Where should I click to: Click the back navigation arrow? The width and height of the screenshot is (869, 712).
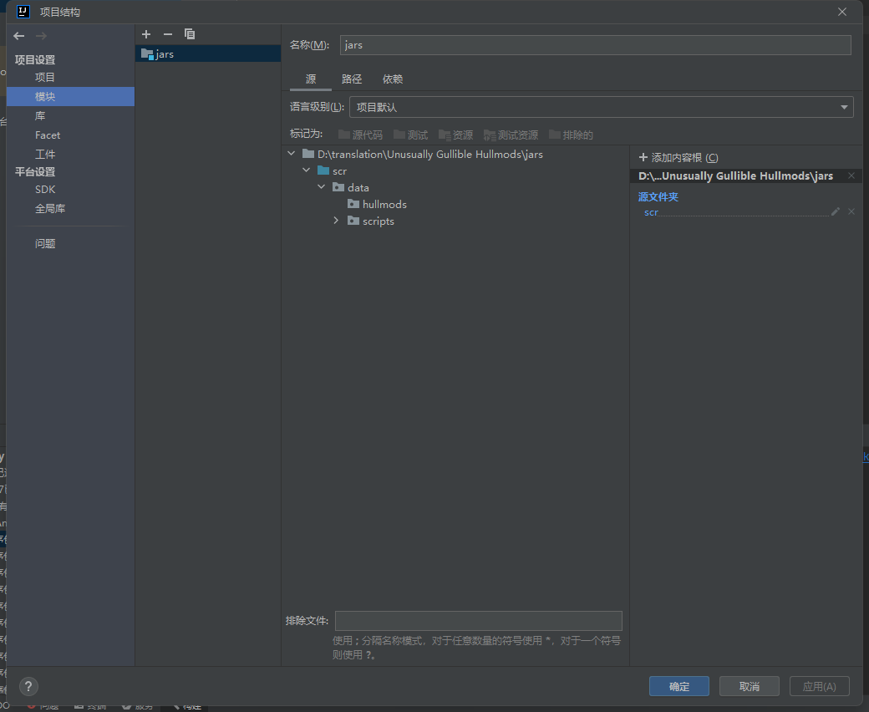click(19, 36)
